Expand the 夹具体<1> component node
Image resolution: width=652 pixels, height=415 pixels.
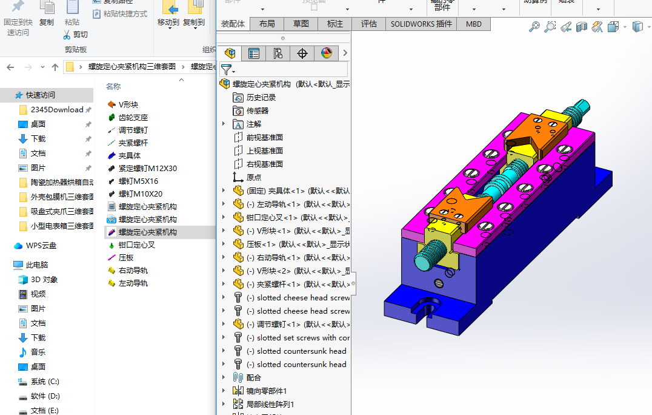click(x=223, y=191)
